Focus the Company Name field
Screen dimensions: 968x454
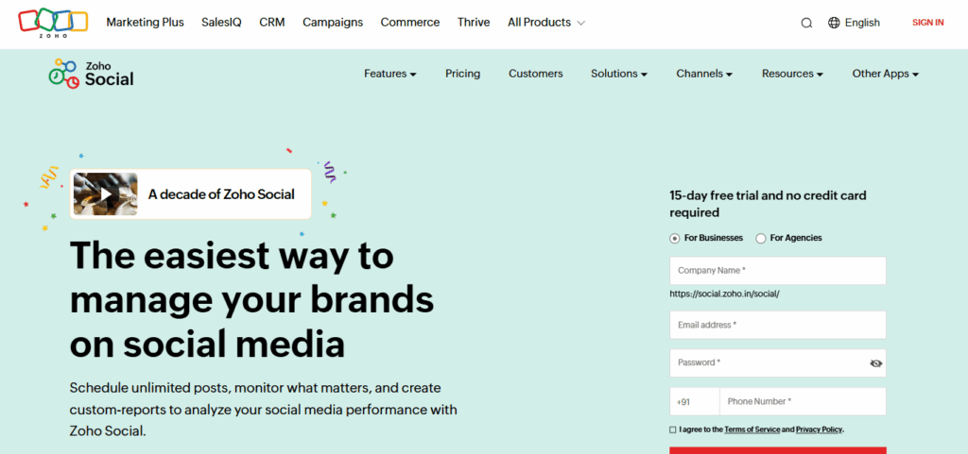[x=778, y=271]
